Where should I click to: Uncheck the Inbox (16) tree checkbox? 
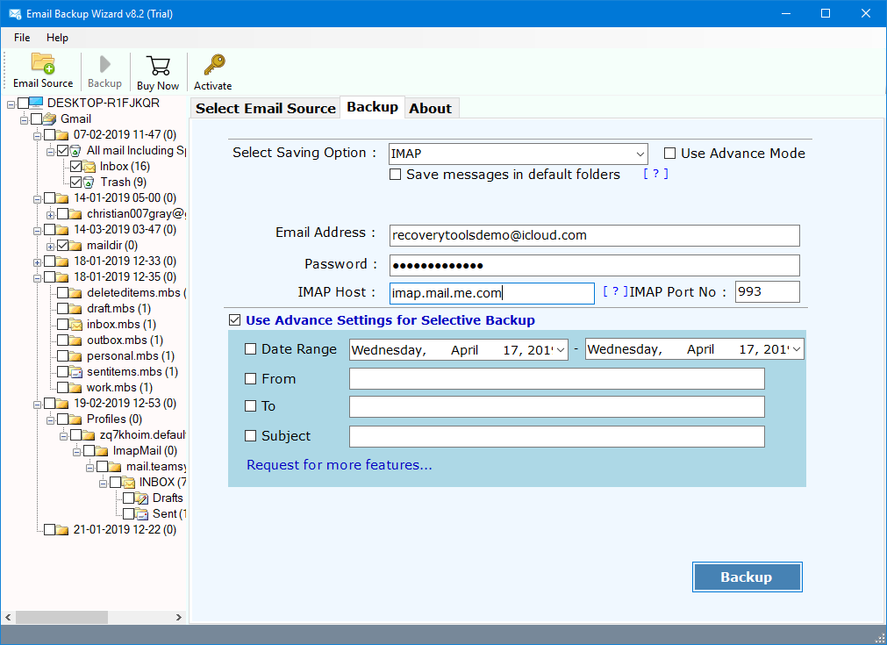click(75, 167)
